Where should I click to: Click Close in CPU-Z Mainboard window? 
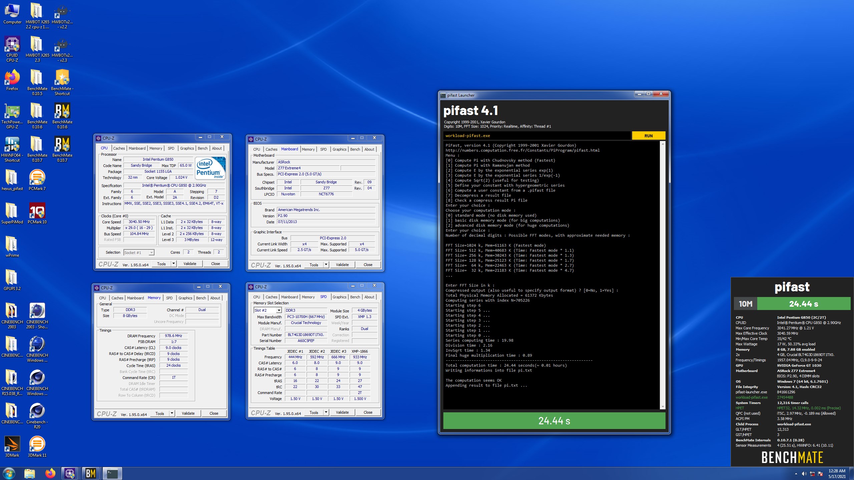point(368,265)
